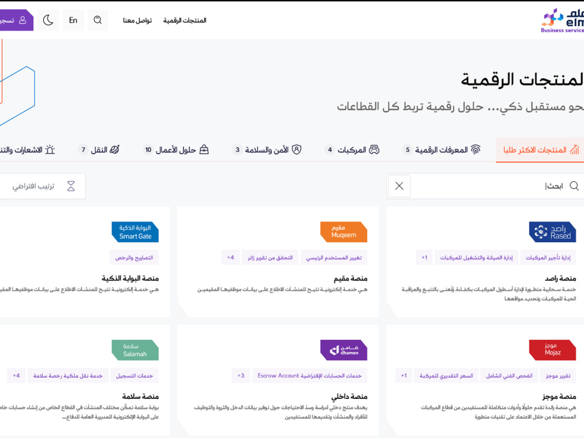
Task: Open the Muqeem product logo
Action: click(344, 232)
